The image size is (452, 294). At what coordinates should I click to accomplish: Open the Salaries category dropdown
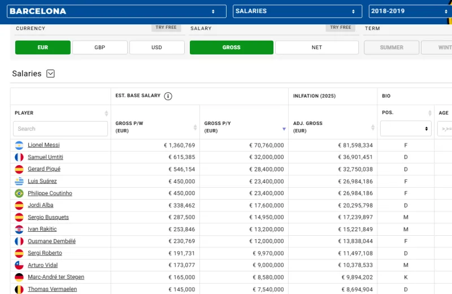(x=297, y=11)
